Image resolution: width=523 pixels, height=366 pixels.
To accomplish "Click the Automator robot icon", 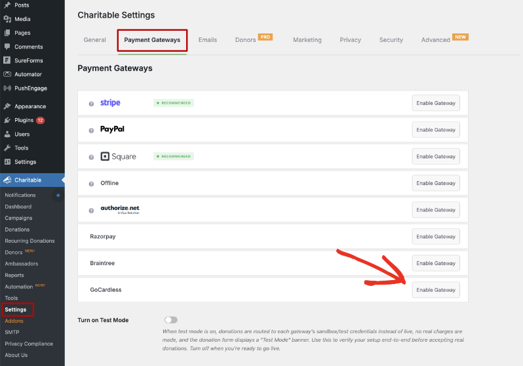I will click(7, 74).
